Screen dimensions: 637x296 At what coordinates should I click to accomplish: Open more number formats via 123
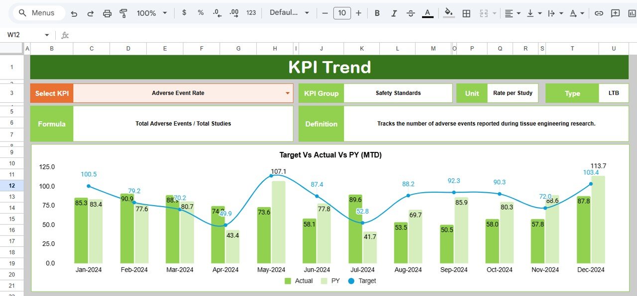click(x=251, y=13)
